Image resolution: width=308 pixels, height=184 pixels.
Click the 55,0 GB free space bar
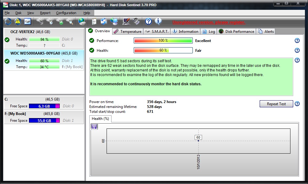point(44,121)
